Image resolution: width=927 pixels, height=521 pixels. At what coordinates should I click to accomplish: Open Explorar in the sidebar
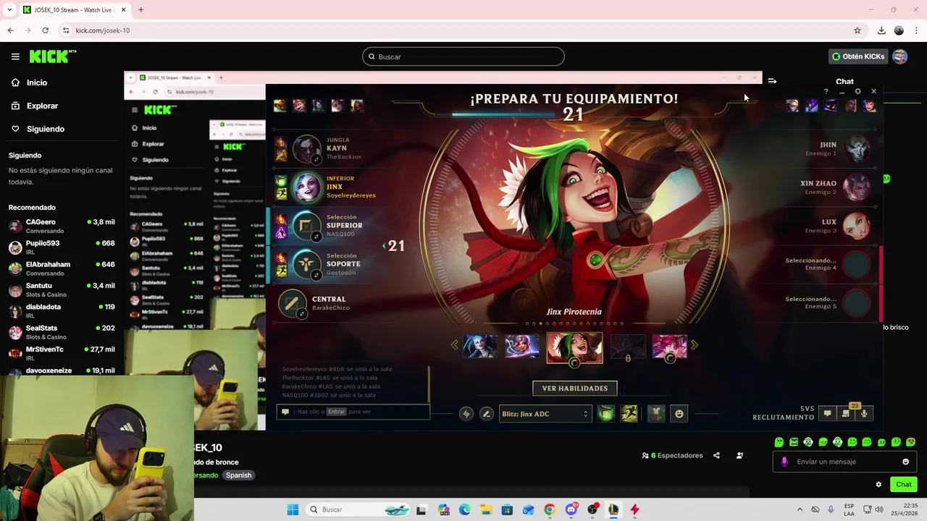click(x=42, y=106)
